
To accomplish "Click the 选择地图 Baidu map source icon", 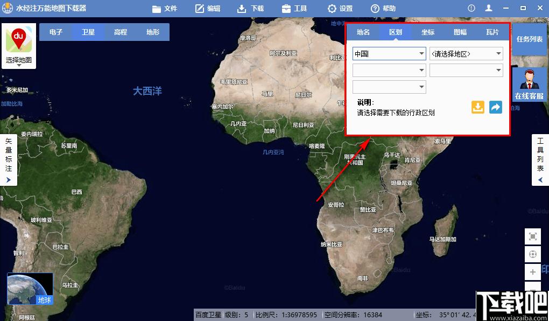I will click(19, 40).
